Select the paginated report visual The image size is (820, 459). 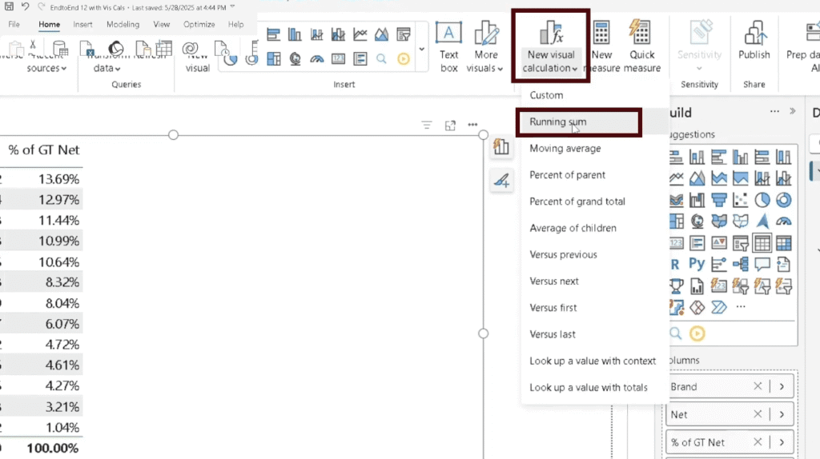click(697, 286)
